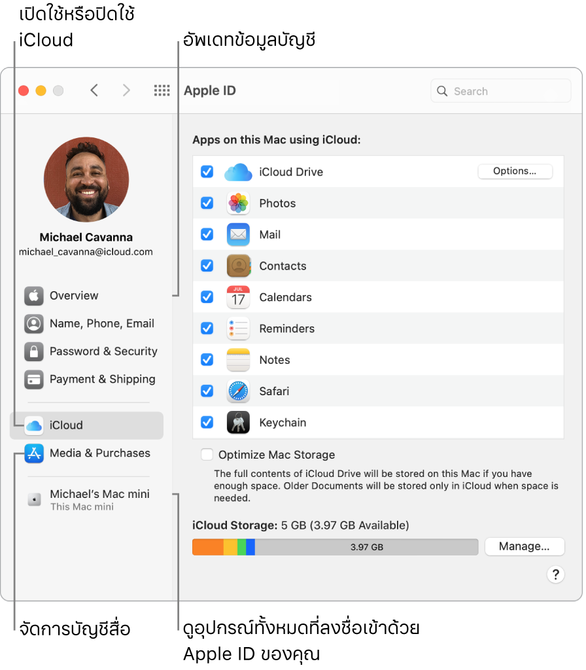Click the Keychain label
Screen dimensions: 586x670
click(x=283, y=422)
